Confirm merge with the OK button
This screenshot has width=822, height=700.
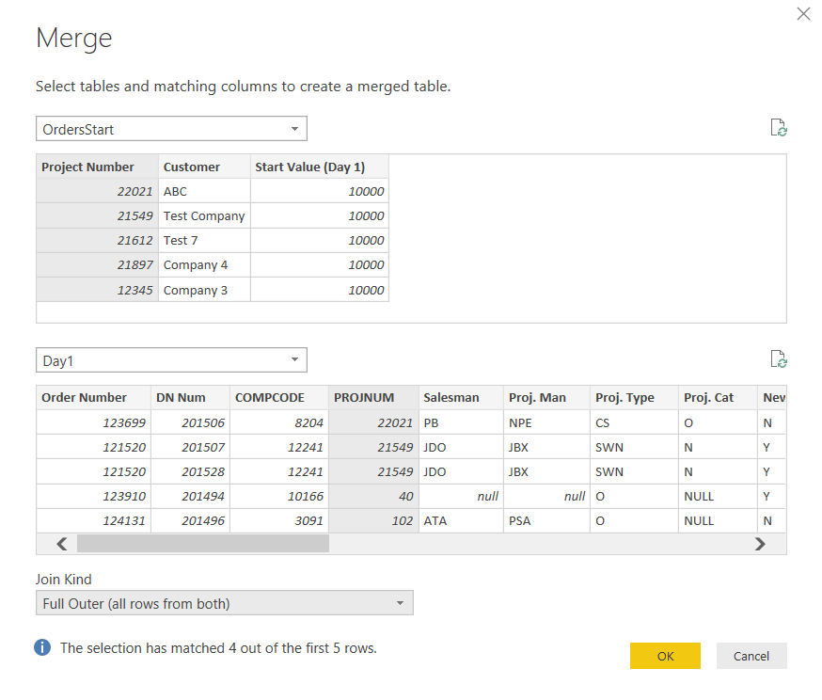point(665,656)
